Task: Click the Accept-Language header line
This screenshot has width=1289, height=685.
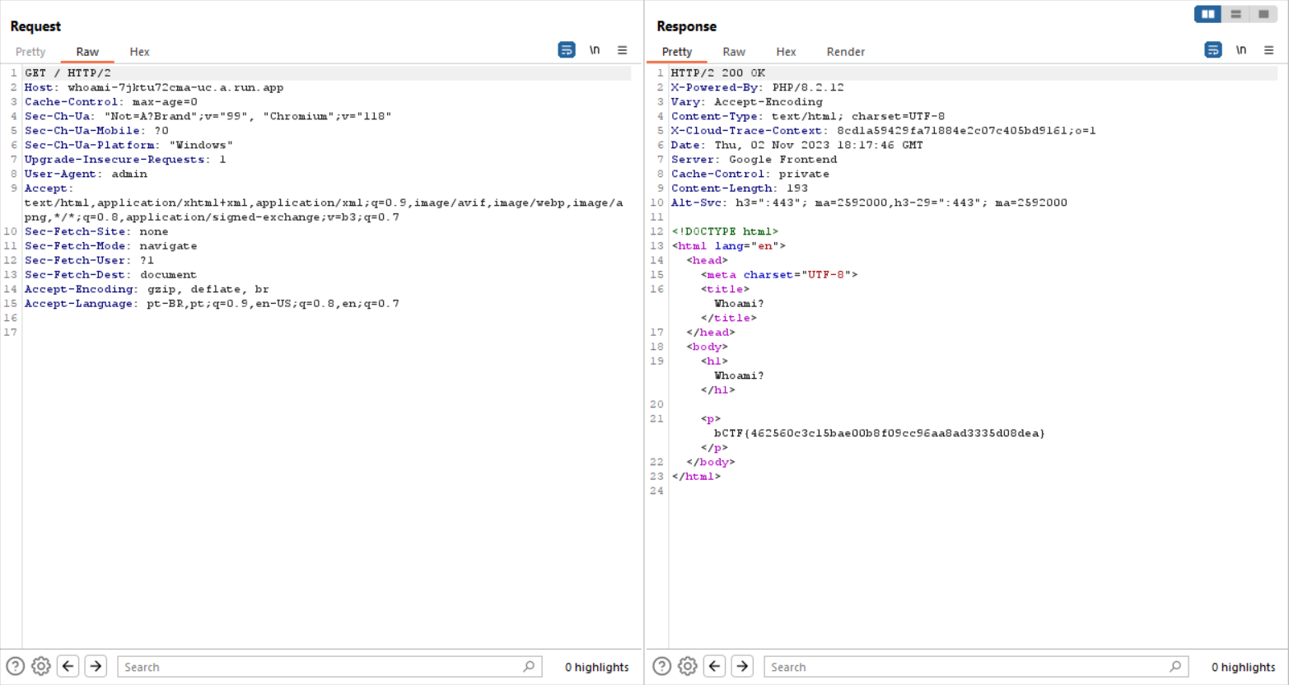Action: [212, 304]
